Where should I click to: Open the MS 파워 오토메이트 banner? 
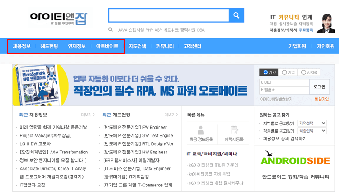(x=133, y=85)
